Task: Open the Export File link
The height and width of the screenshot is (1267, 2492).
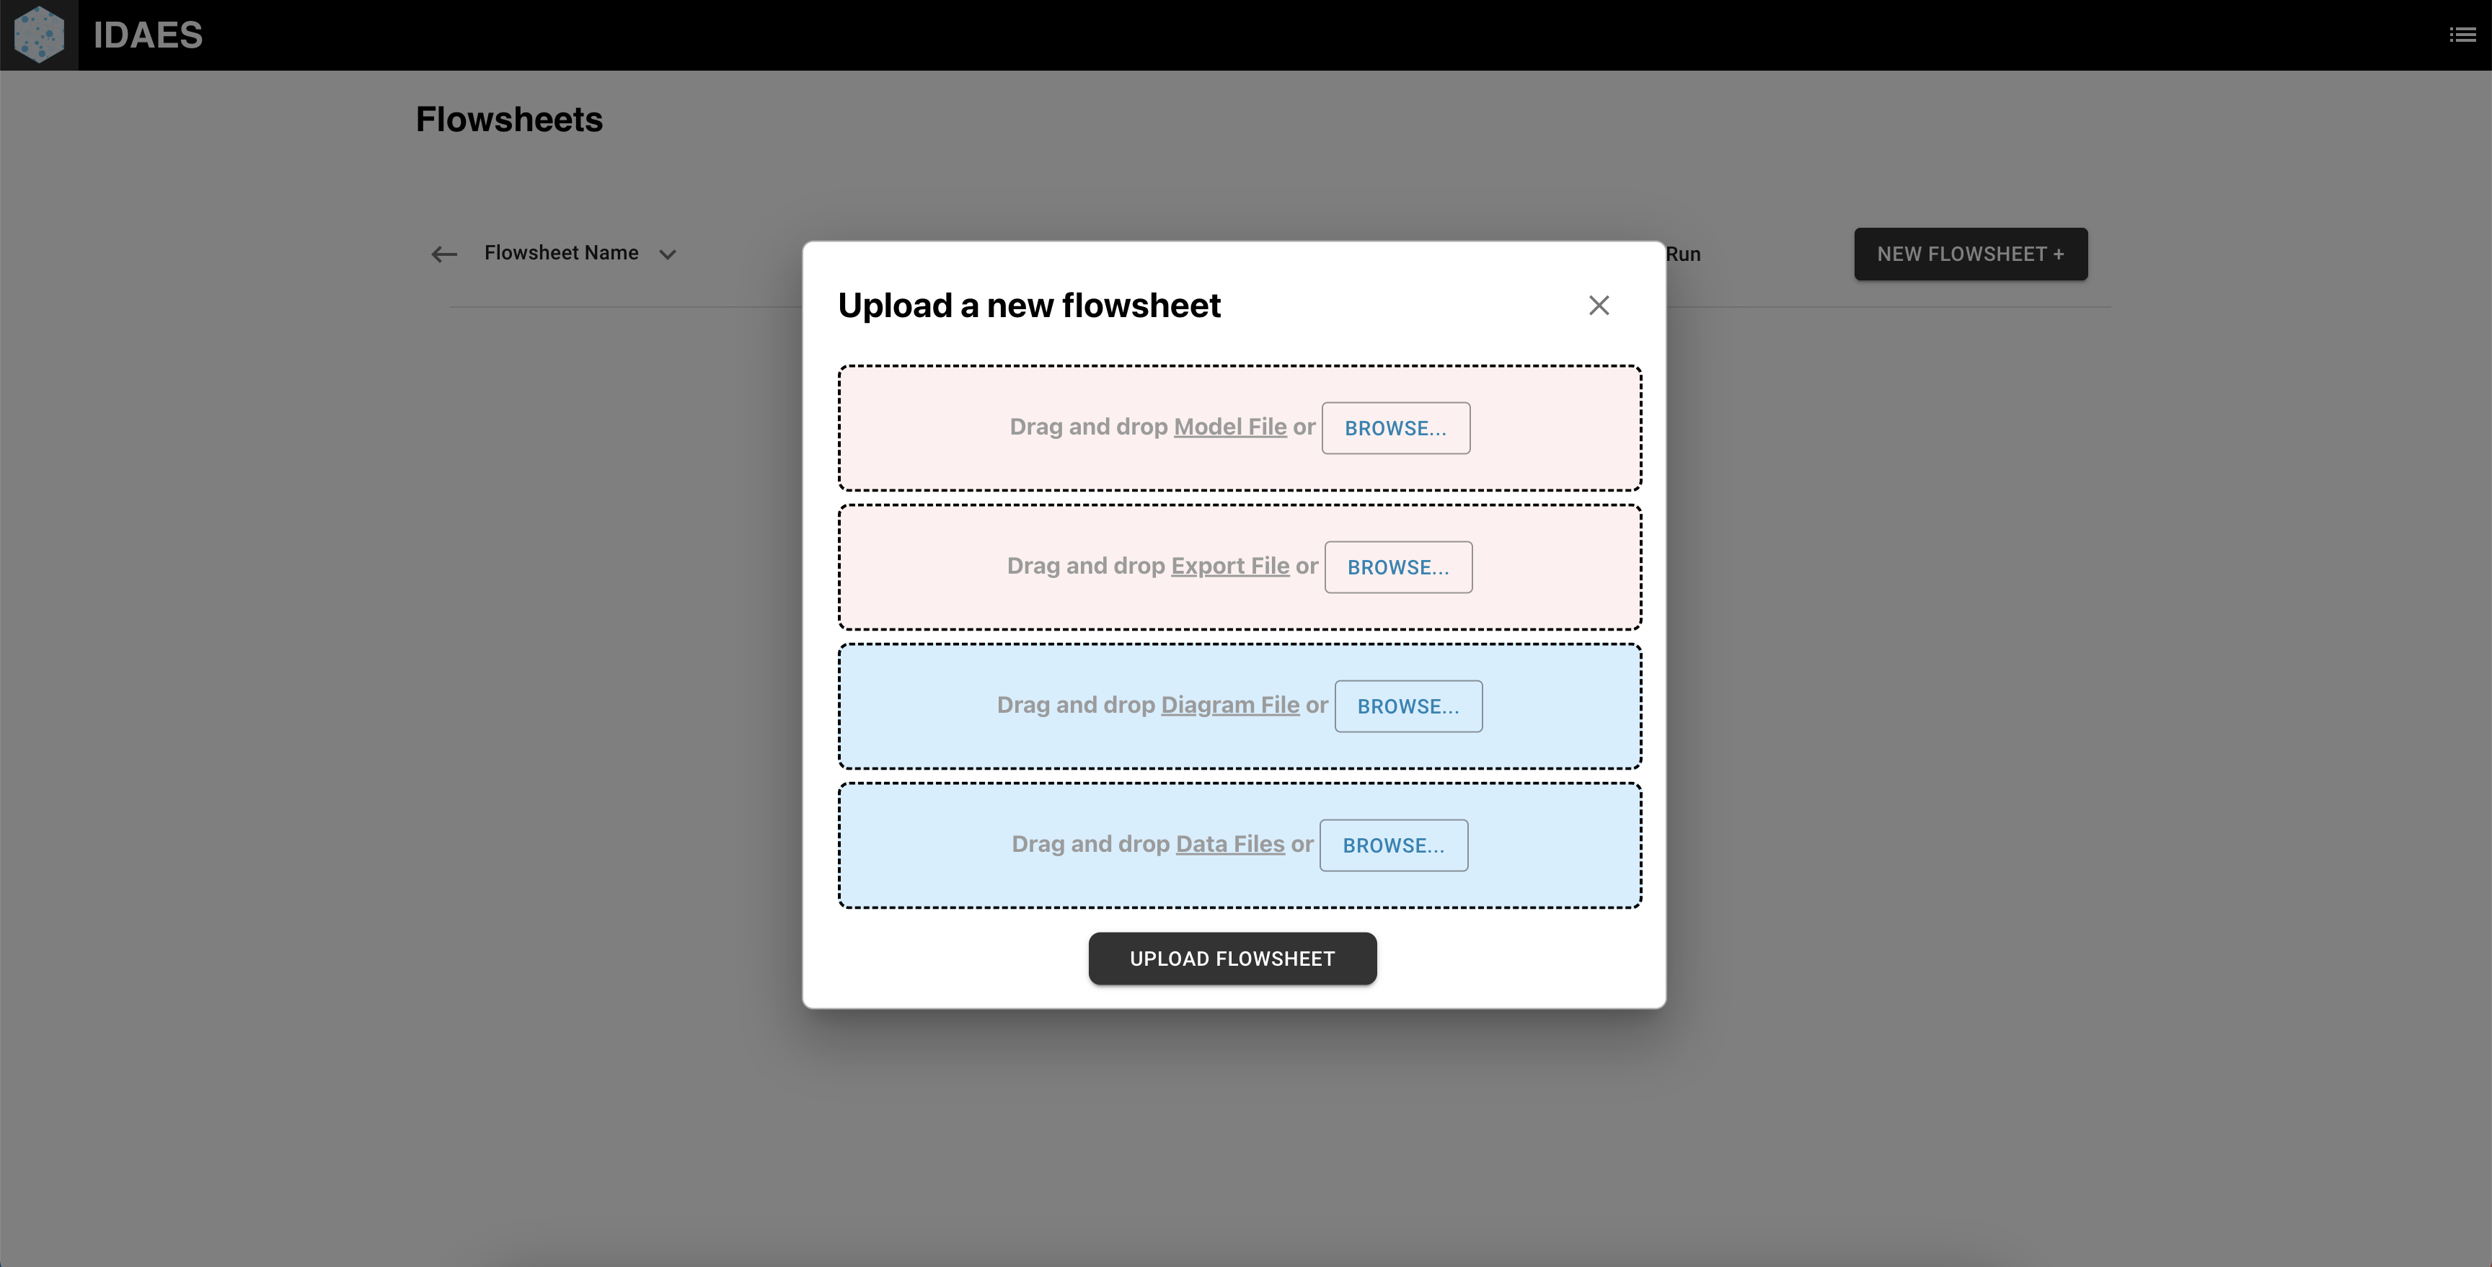Action: (1229, 566)
